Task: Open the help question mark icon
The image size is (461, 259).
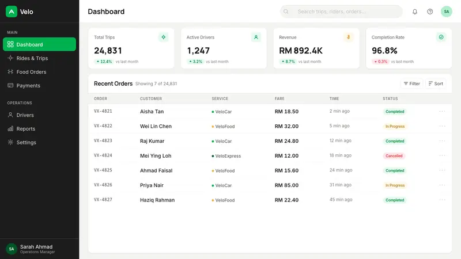Action: (430, 12)
